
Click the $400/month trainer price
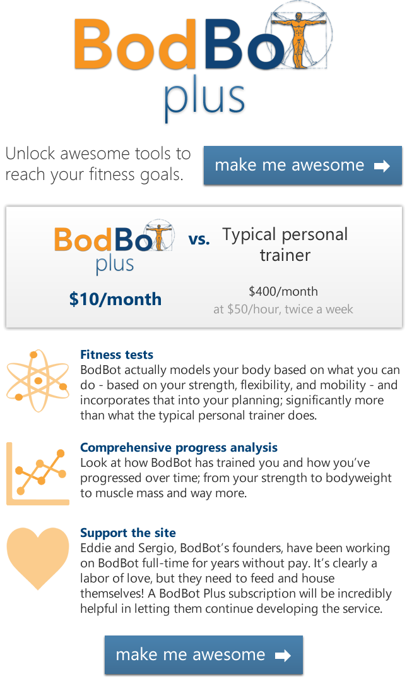point(283,291)
